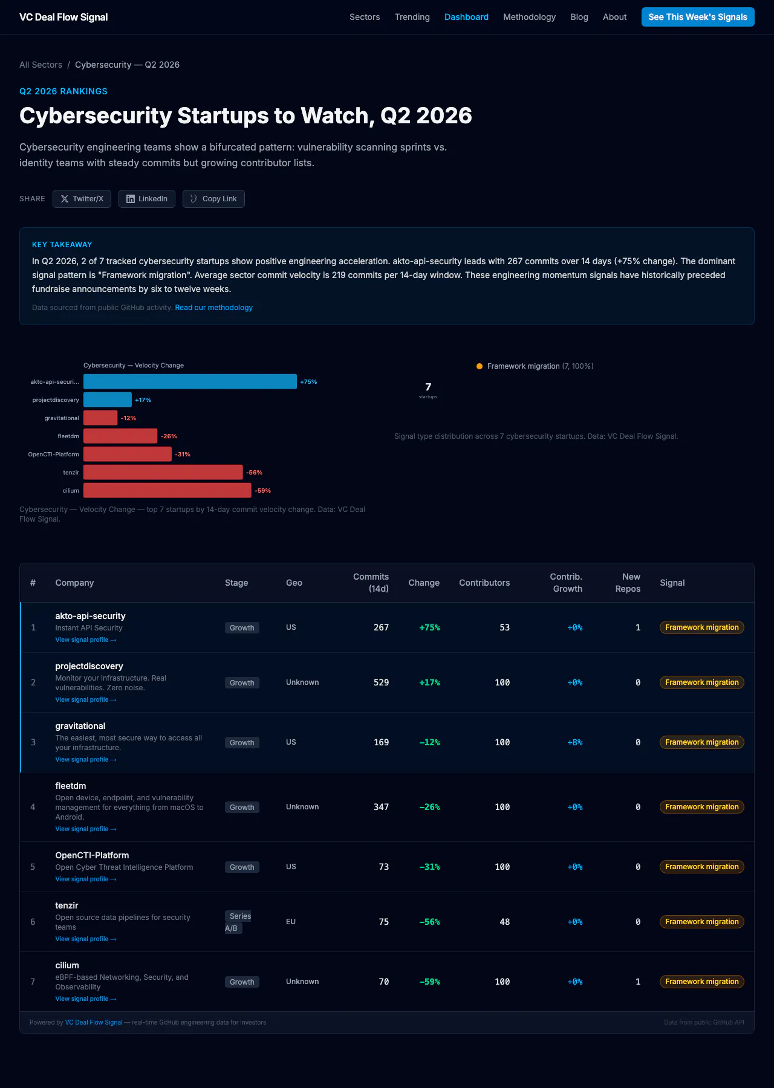Image resolution: width=774 pixels, height=1088 pixels.
Task: Open the Blog nav item
Action: click(x=579, y=17)
